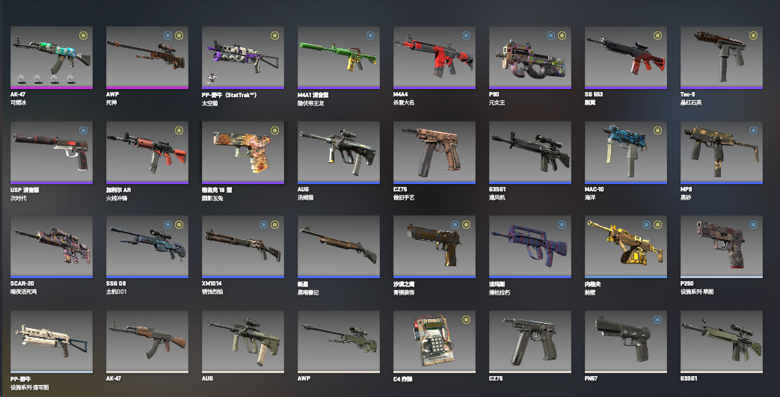Open the 格洛克 18 型 pistol skin tile

click(x=243, y=153)
